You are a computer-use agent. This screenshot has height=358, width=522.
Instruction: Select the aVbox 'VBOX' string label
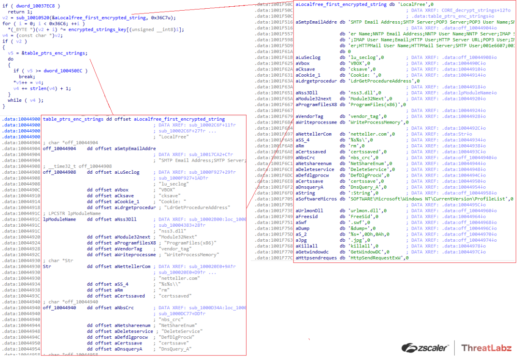[x=302, y=63]
